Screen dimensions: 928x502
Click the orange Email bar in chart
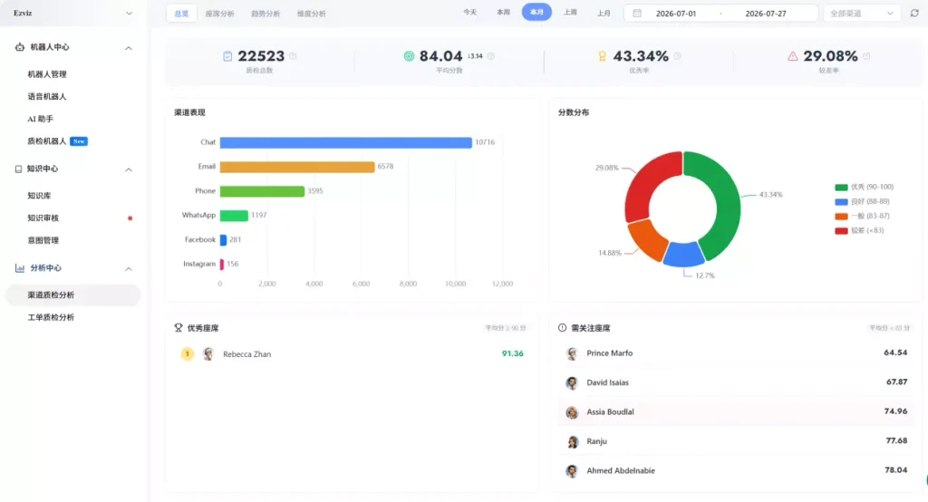point(297,167)
